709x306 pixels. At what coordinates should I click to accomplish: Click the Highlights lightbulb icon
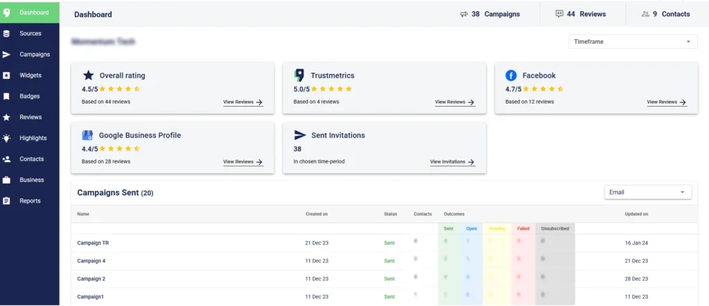6,138
